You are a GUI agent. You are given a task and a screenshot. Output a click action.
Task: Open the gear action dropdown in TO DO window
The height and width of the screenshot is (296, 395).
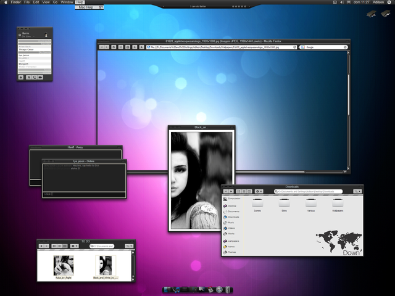pos(75,245)
